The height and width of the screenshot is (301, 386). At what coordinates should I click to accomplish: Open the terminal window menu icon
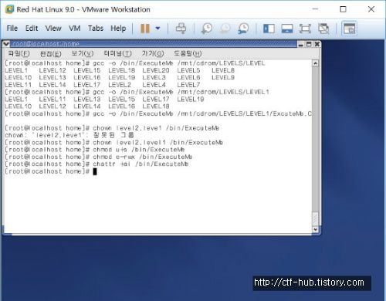pos(6,44)
